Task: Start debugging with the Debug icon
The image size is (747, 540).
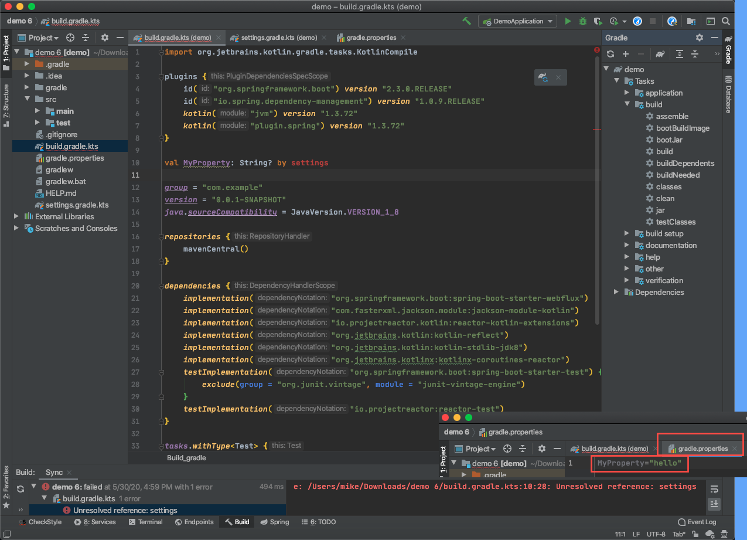Action: coord(582,21)
